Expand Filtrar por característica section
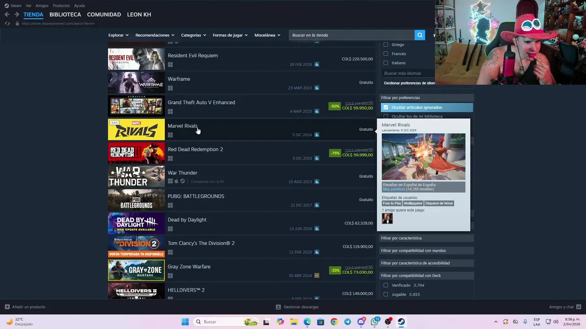The height and width of the screenshot is (329, 586). click(426, 238)
